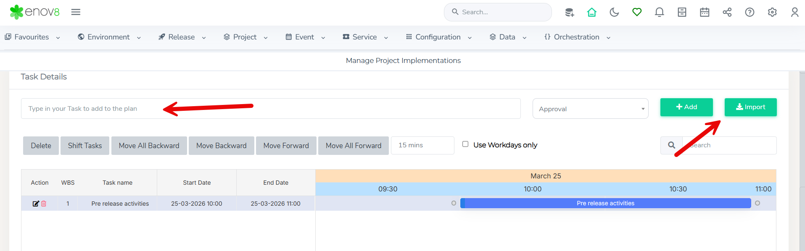Open the Release menu
Image resolution: width=805 pixels, height=251 pixels.
click(182, 37)
